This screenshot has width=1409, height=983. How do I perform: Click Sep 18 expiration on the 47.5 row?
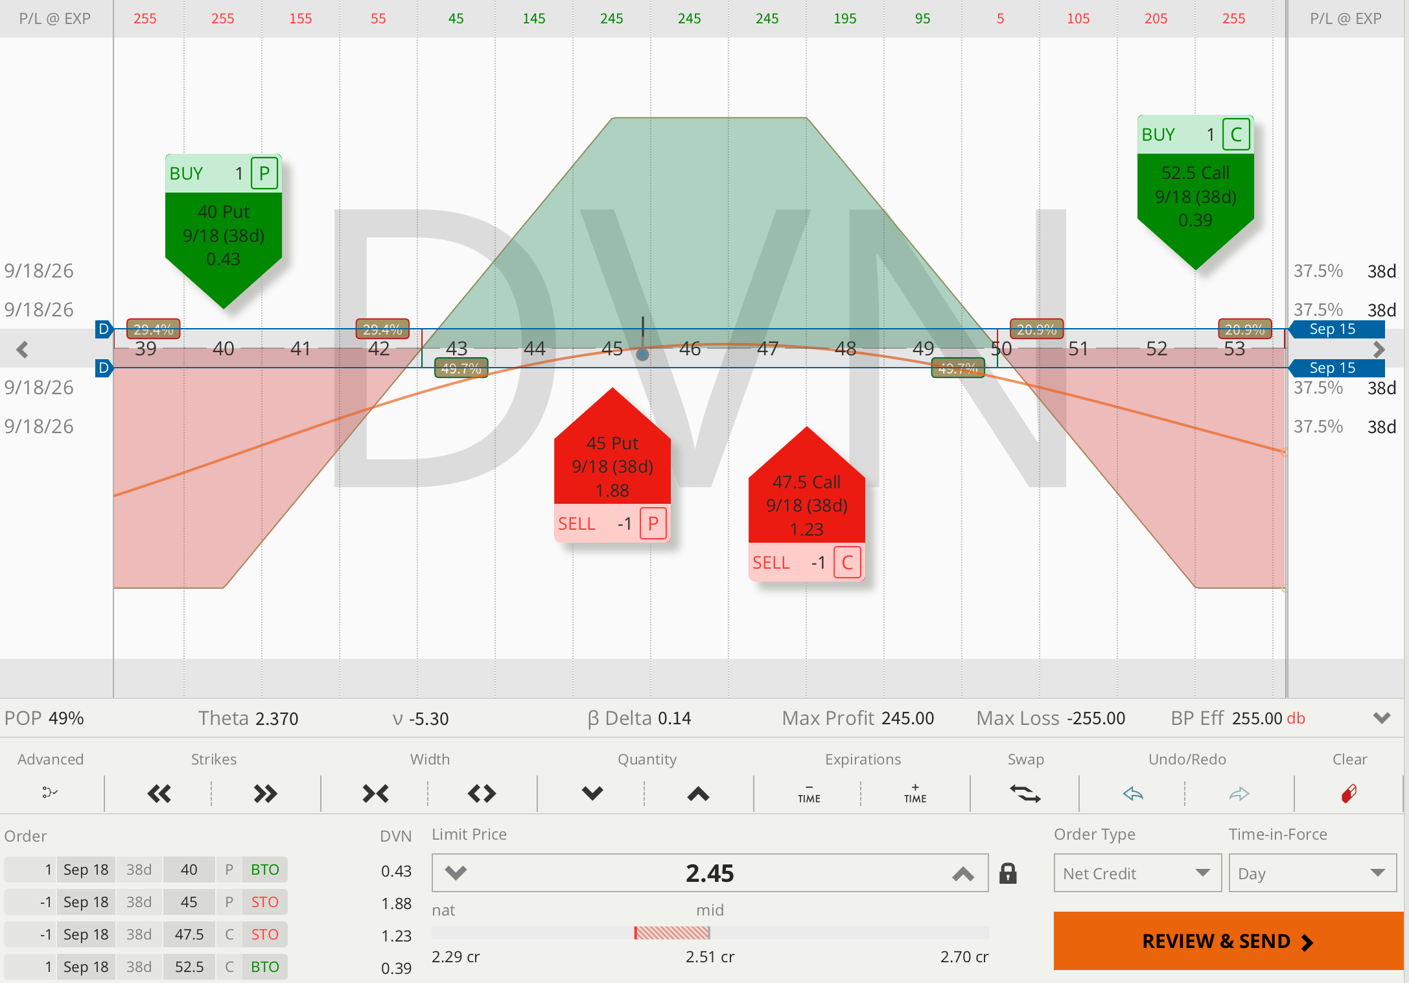86,934
